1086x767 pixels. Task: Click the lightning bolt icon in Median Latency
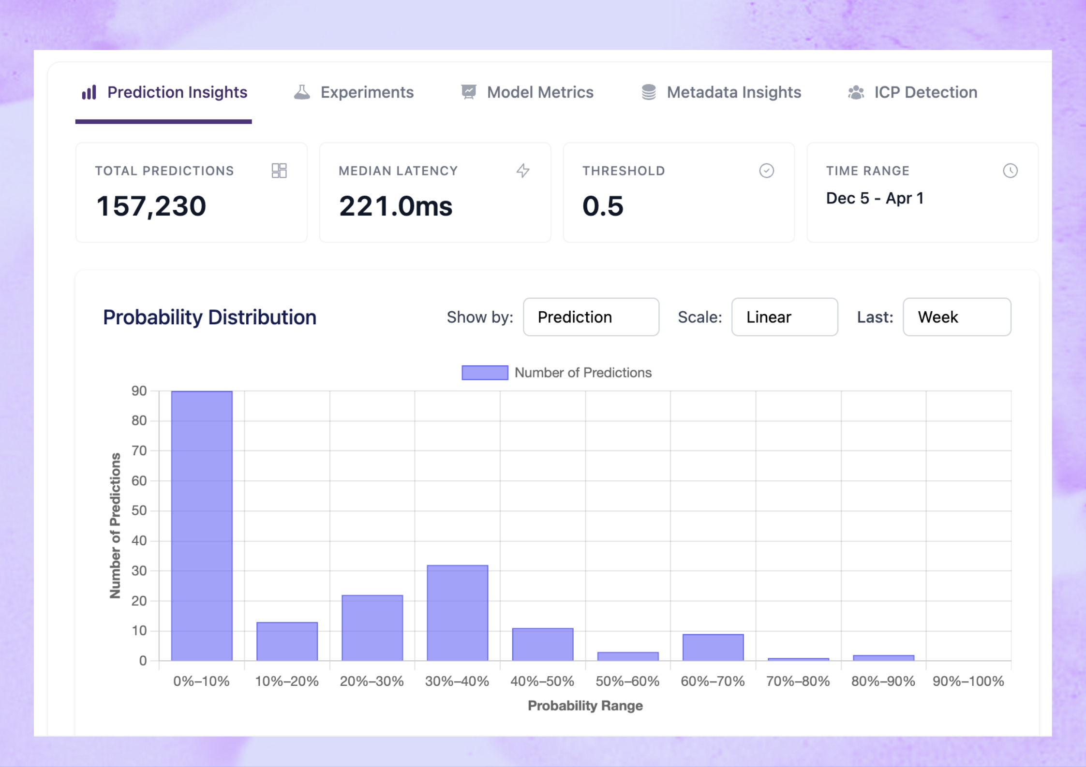click(523, 171)
